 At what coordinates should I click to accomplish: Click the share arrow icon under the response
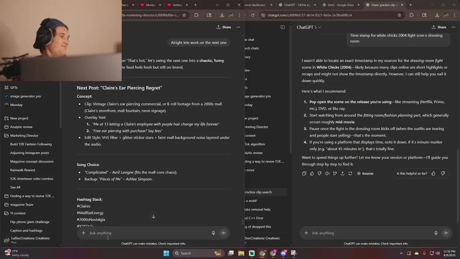pos(342,173)
